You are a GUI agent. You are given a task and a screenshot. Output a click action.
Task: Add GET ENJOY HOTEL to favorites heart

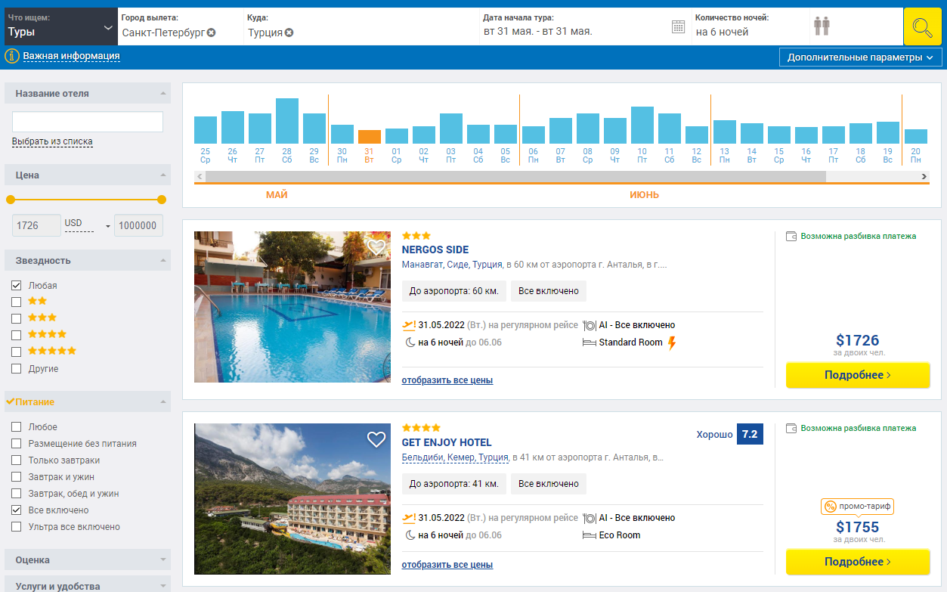[x=376, y=439]
